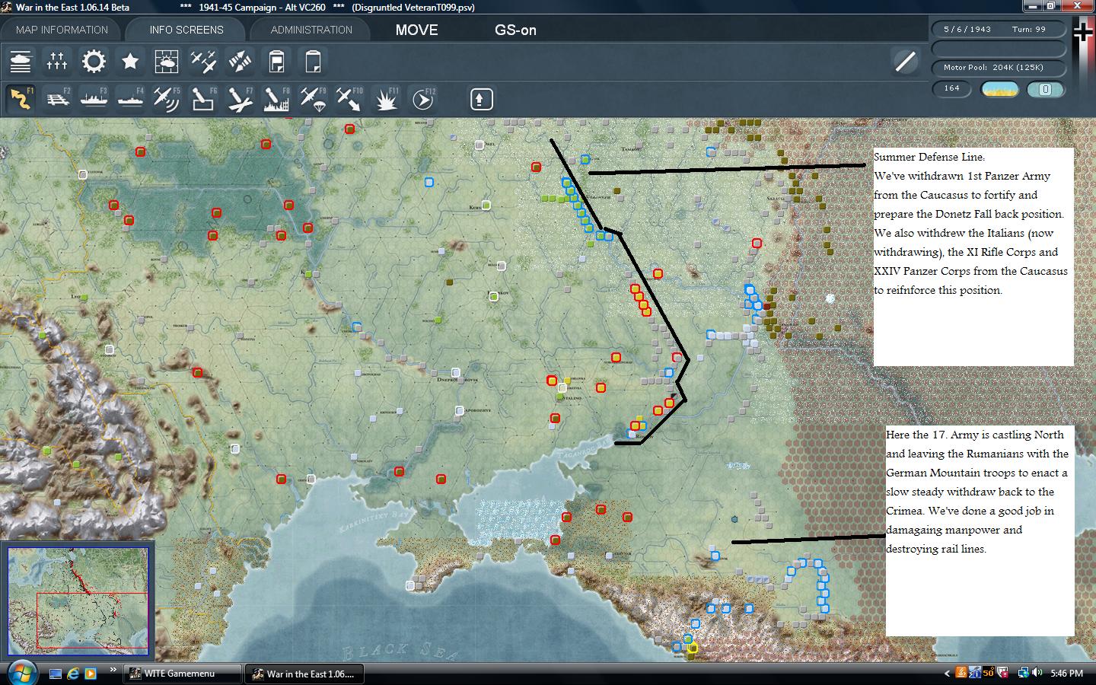The image size is (1096, 685).
Task: Select the F8 bomb city mode
Action: (276, 99)
